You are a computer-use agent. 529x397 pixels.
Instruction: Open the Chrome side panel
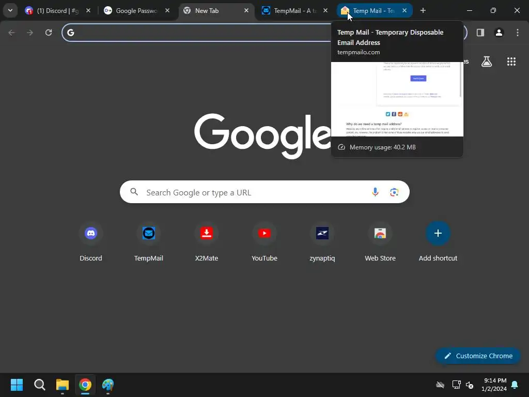click(x=480, y=33)
